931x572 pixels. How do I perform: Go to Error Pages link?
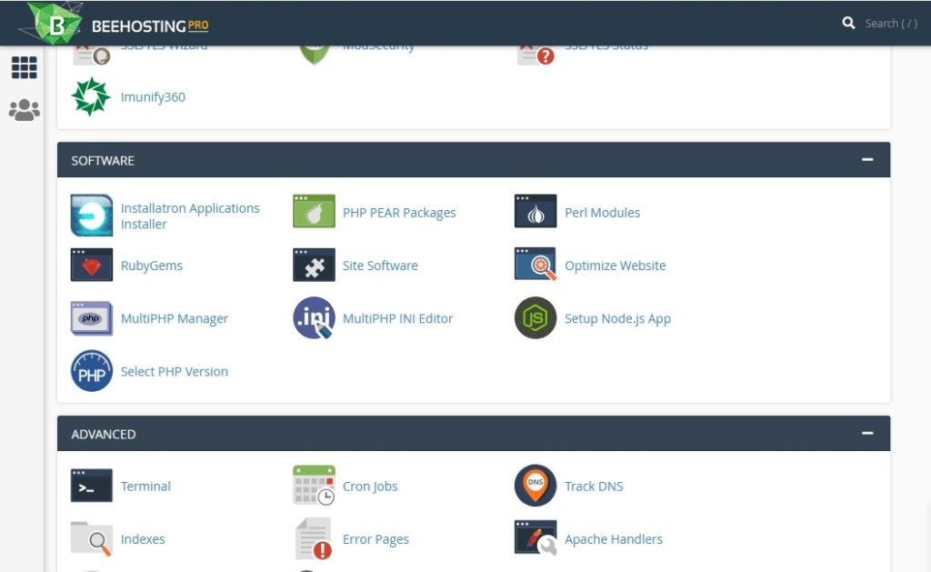[375, 539]
